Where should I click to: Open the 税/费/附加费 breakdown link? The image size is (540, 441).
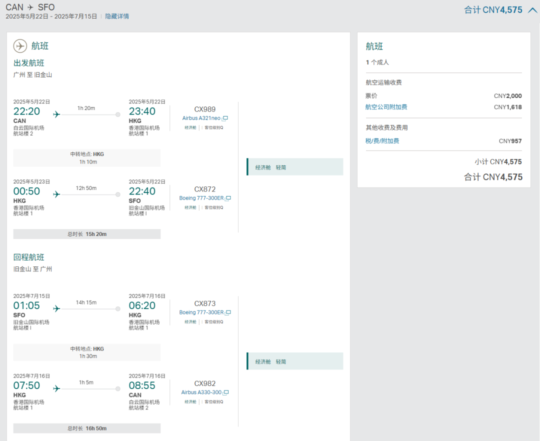click(382, 141)
